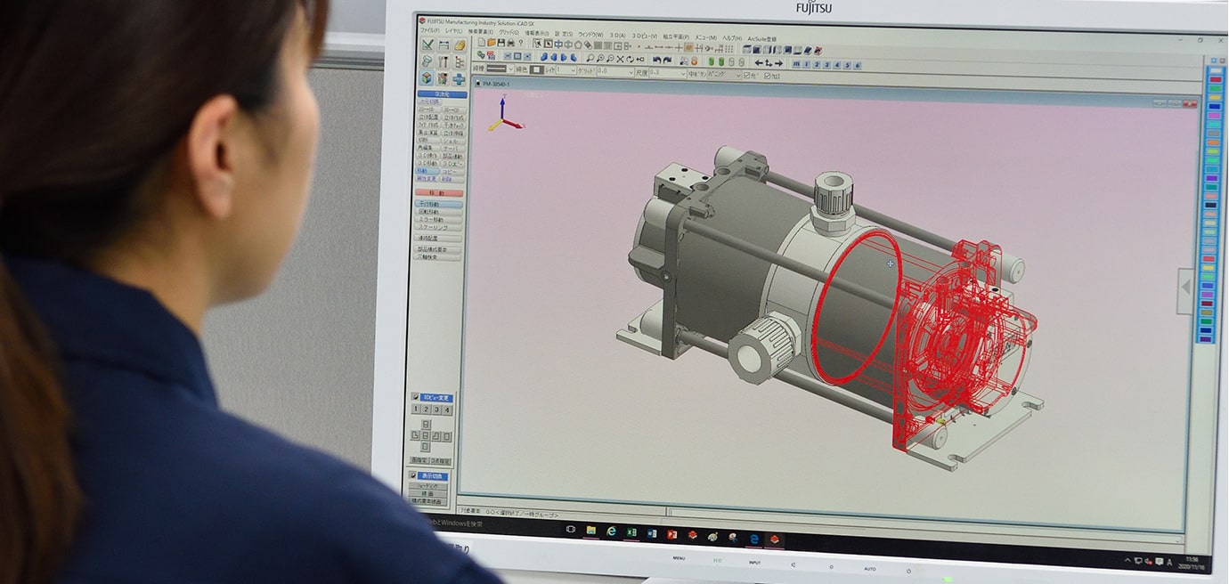Screen dimensions: 1229x584
Task: Click the tools (wrench) palette icon
Action: point(444,61)
